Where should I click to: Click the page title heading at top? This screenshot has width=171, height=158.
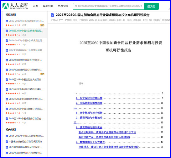click(102, 15)
